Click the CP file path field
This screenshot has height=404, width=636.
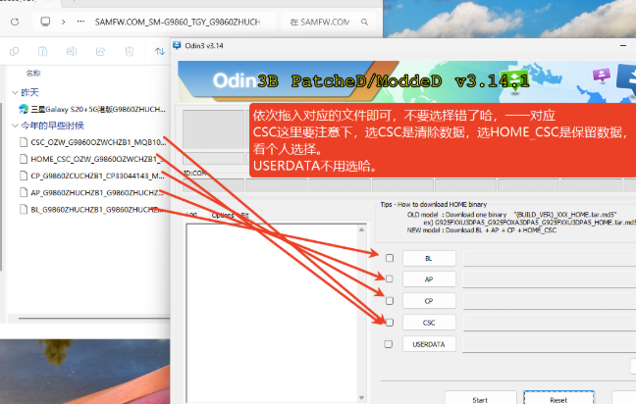(550, 301)
